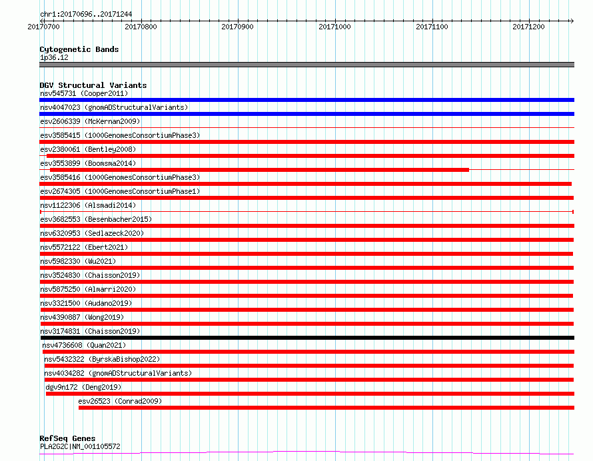
Task: Click the black nsv3174831 variant bar
Action: coord(307,338)
